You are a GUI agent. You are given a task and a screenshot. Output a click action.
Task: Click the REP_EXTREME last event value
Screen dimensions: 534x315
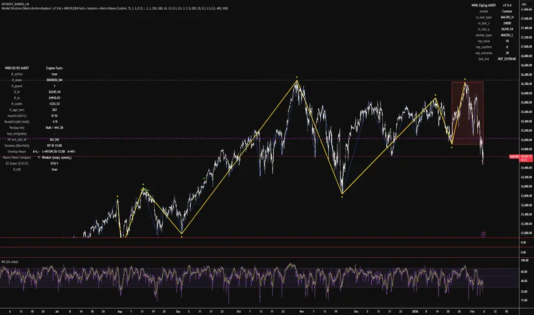(x=507, y=59)
